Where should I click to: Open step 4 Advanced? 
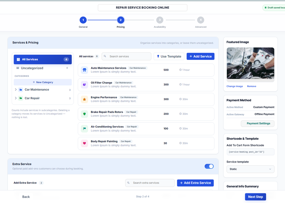point(201,20)
